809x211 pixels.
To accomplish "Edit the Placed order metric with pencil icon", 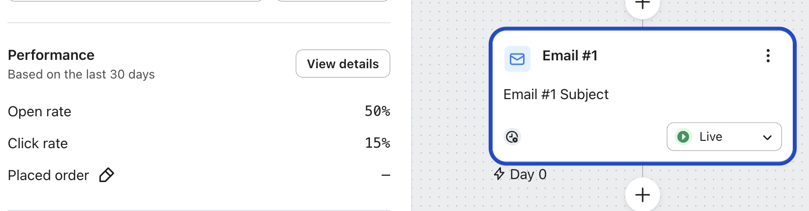I will 107,175.
